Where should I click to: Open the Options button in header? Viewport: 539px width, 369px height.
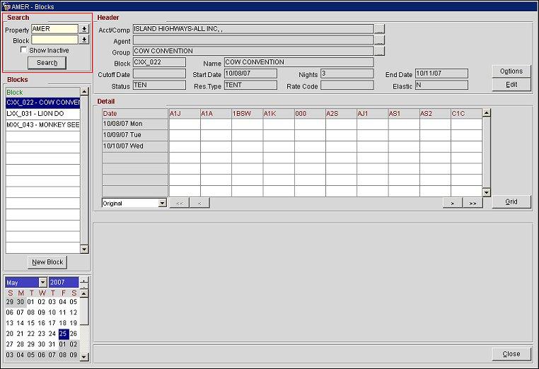pos(511,71)
